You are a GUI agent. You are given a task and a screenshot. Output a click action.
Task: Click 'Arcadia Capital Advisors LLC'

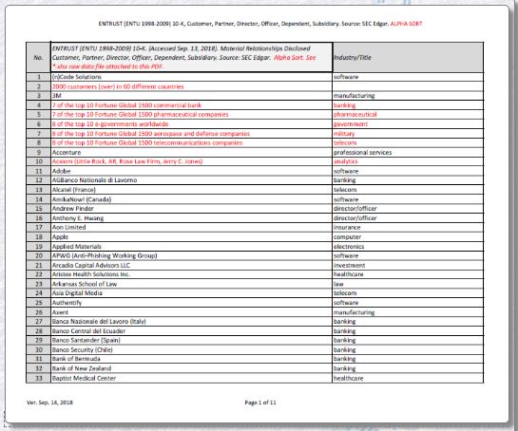click(91, 265)
